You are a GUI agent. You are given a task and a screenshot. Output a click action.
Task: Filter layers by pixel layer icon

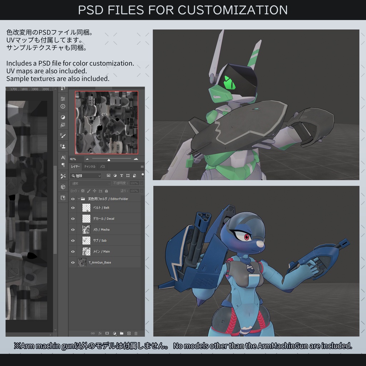tap(109, 175)
